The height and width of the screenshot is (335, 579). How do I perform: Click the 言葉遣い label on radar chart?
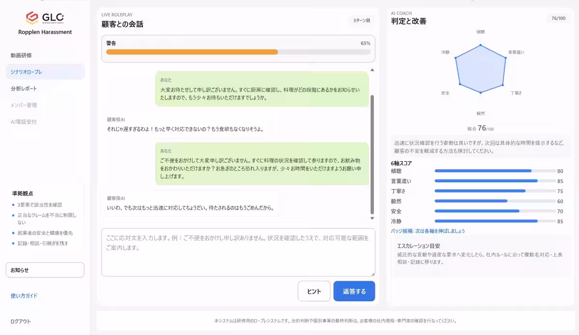click(516, 52)
